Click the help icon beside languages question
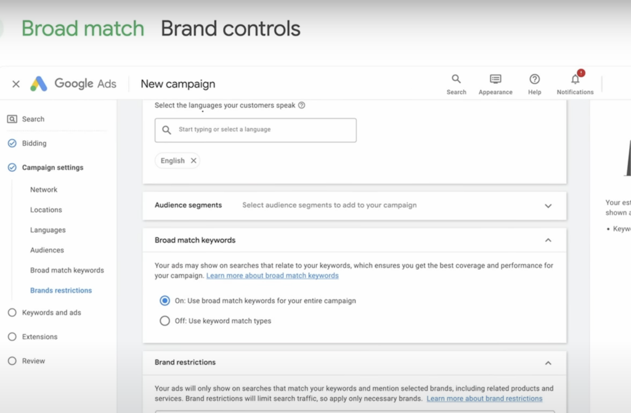This screenshot has width=631, height=413. pyautogui.click(x=301, y=105)
